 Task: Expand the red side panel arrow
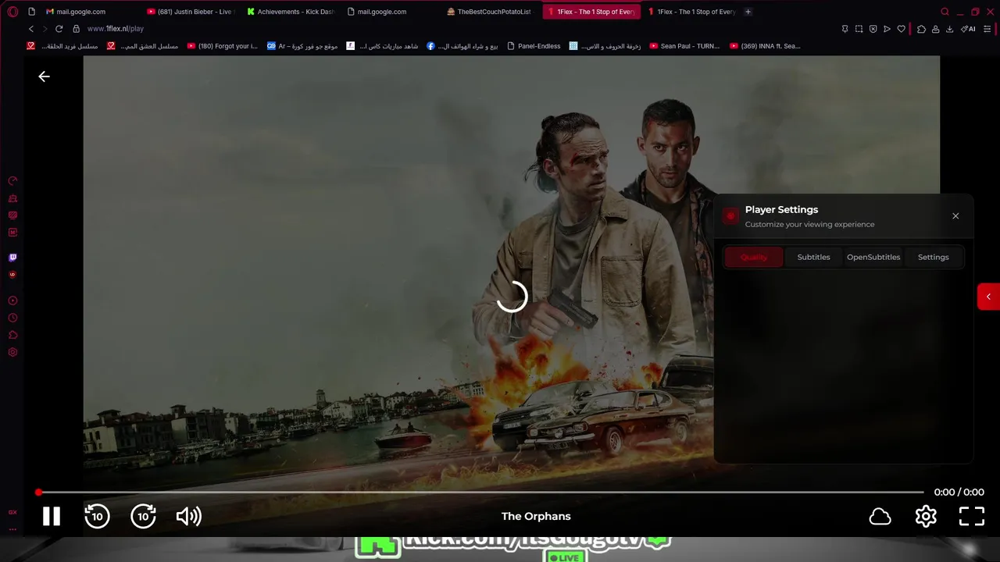[x=988, y=297]
